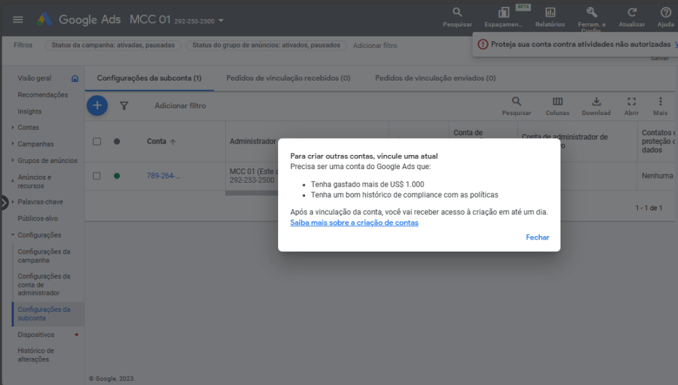Viewport: 678px width, 385px height.
Task: Click the Administrador column header
Action: tap(252, 141)
